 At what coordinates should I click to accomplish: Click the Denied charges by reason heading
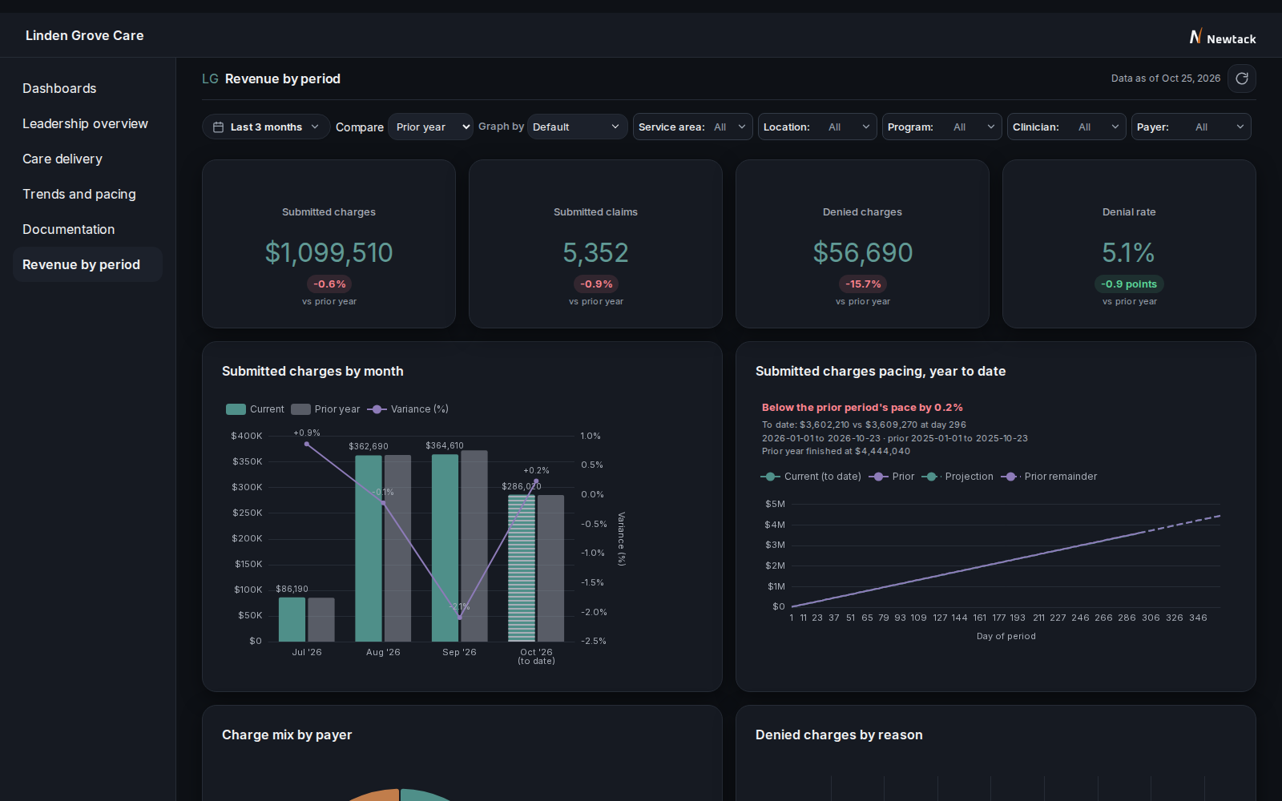point(839,735)
